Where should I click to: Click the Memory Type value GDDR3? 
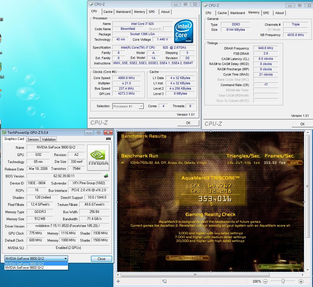point(40,212)
